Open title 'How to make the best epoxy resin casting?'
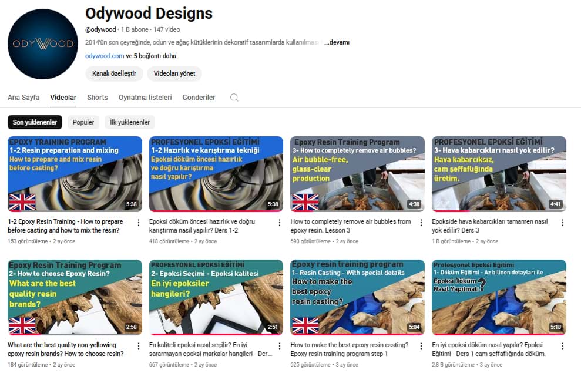Image resolution: width=581 pixels, height=373 pixels. 350,350
